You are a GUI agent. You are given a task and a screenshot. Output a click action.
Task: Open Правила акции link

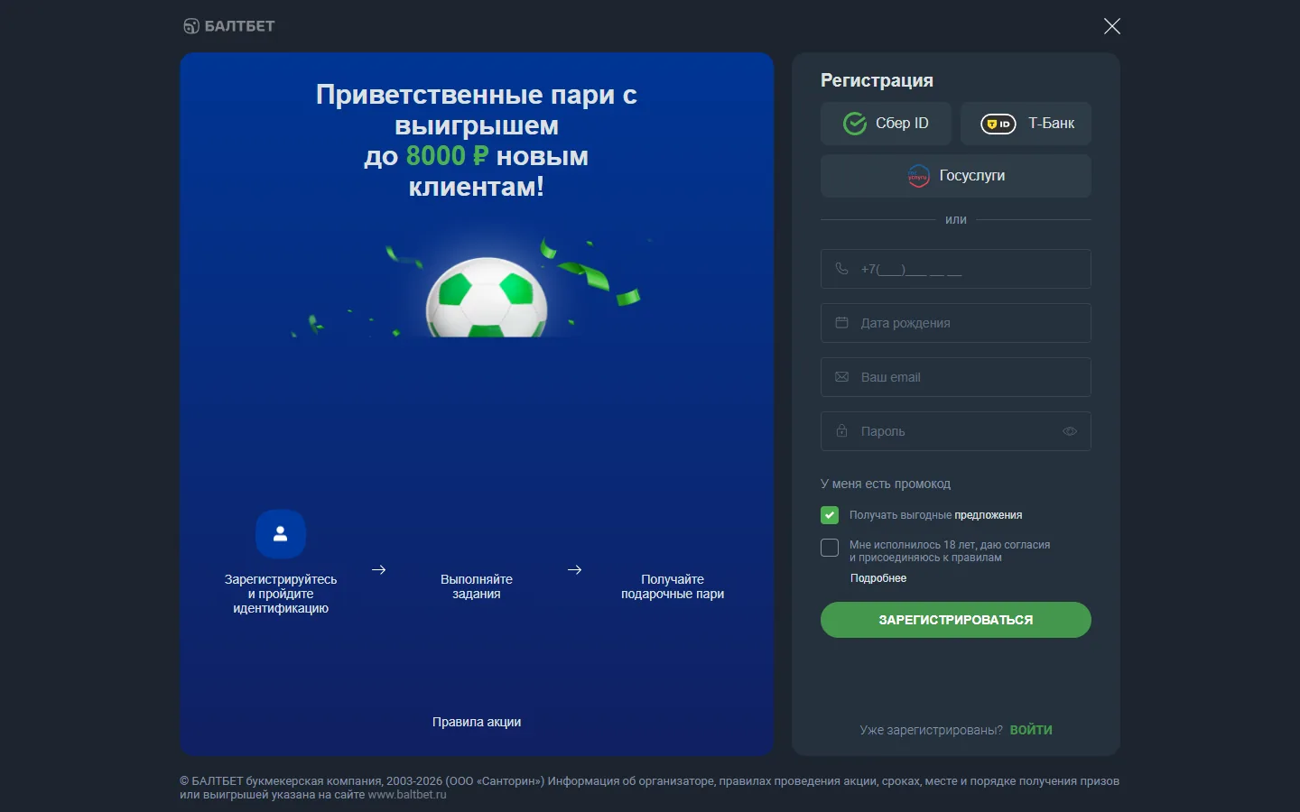pyautogui.click(x=477, y=722)
